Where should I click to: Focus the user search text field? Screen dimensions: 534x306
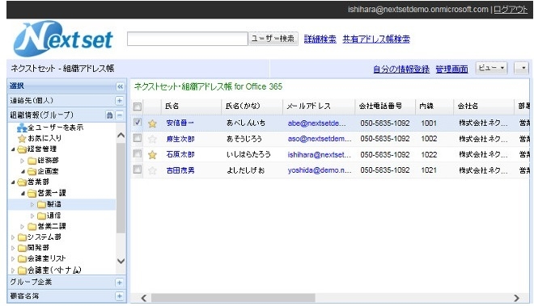pyautogui.click(x=188, y=39)
